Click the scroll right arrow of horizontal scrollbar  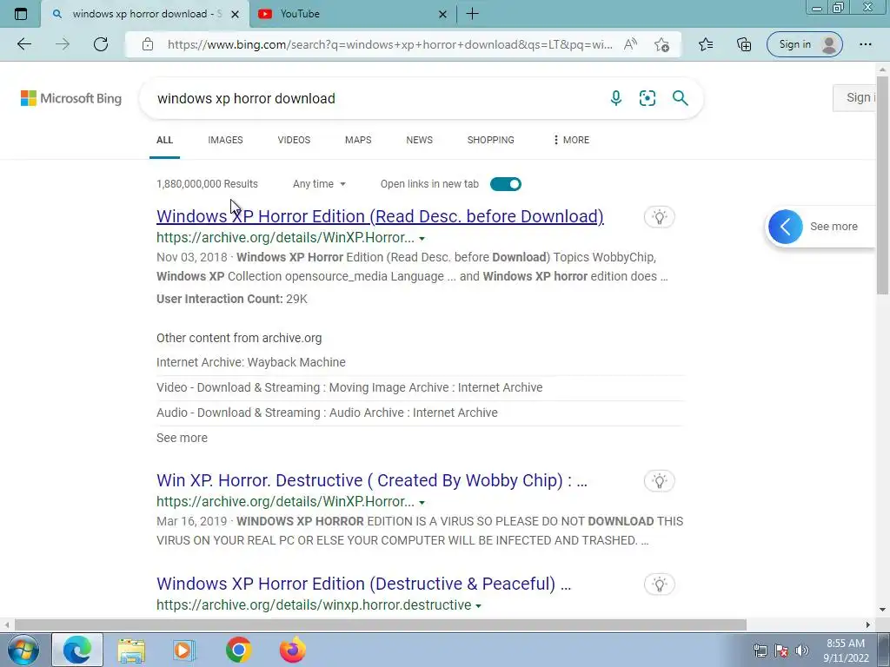click(x=868, y=625)
